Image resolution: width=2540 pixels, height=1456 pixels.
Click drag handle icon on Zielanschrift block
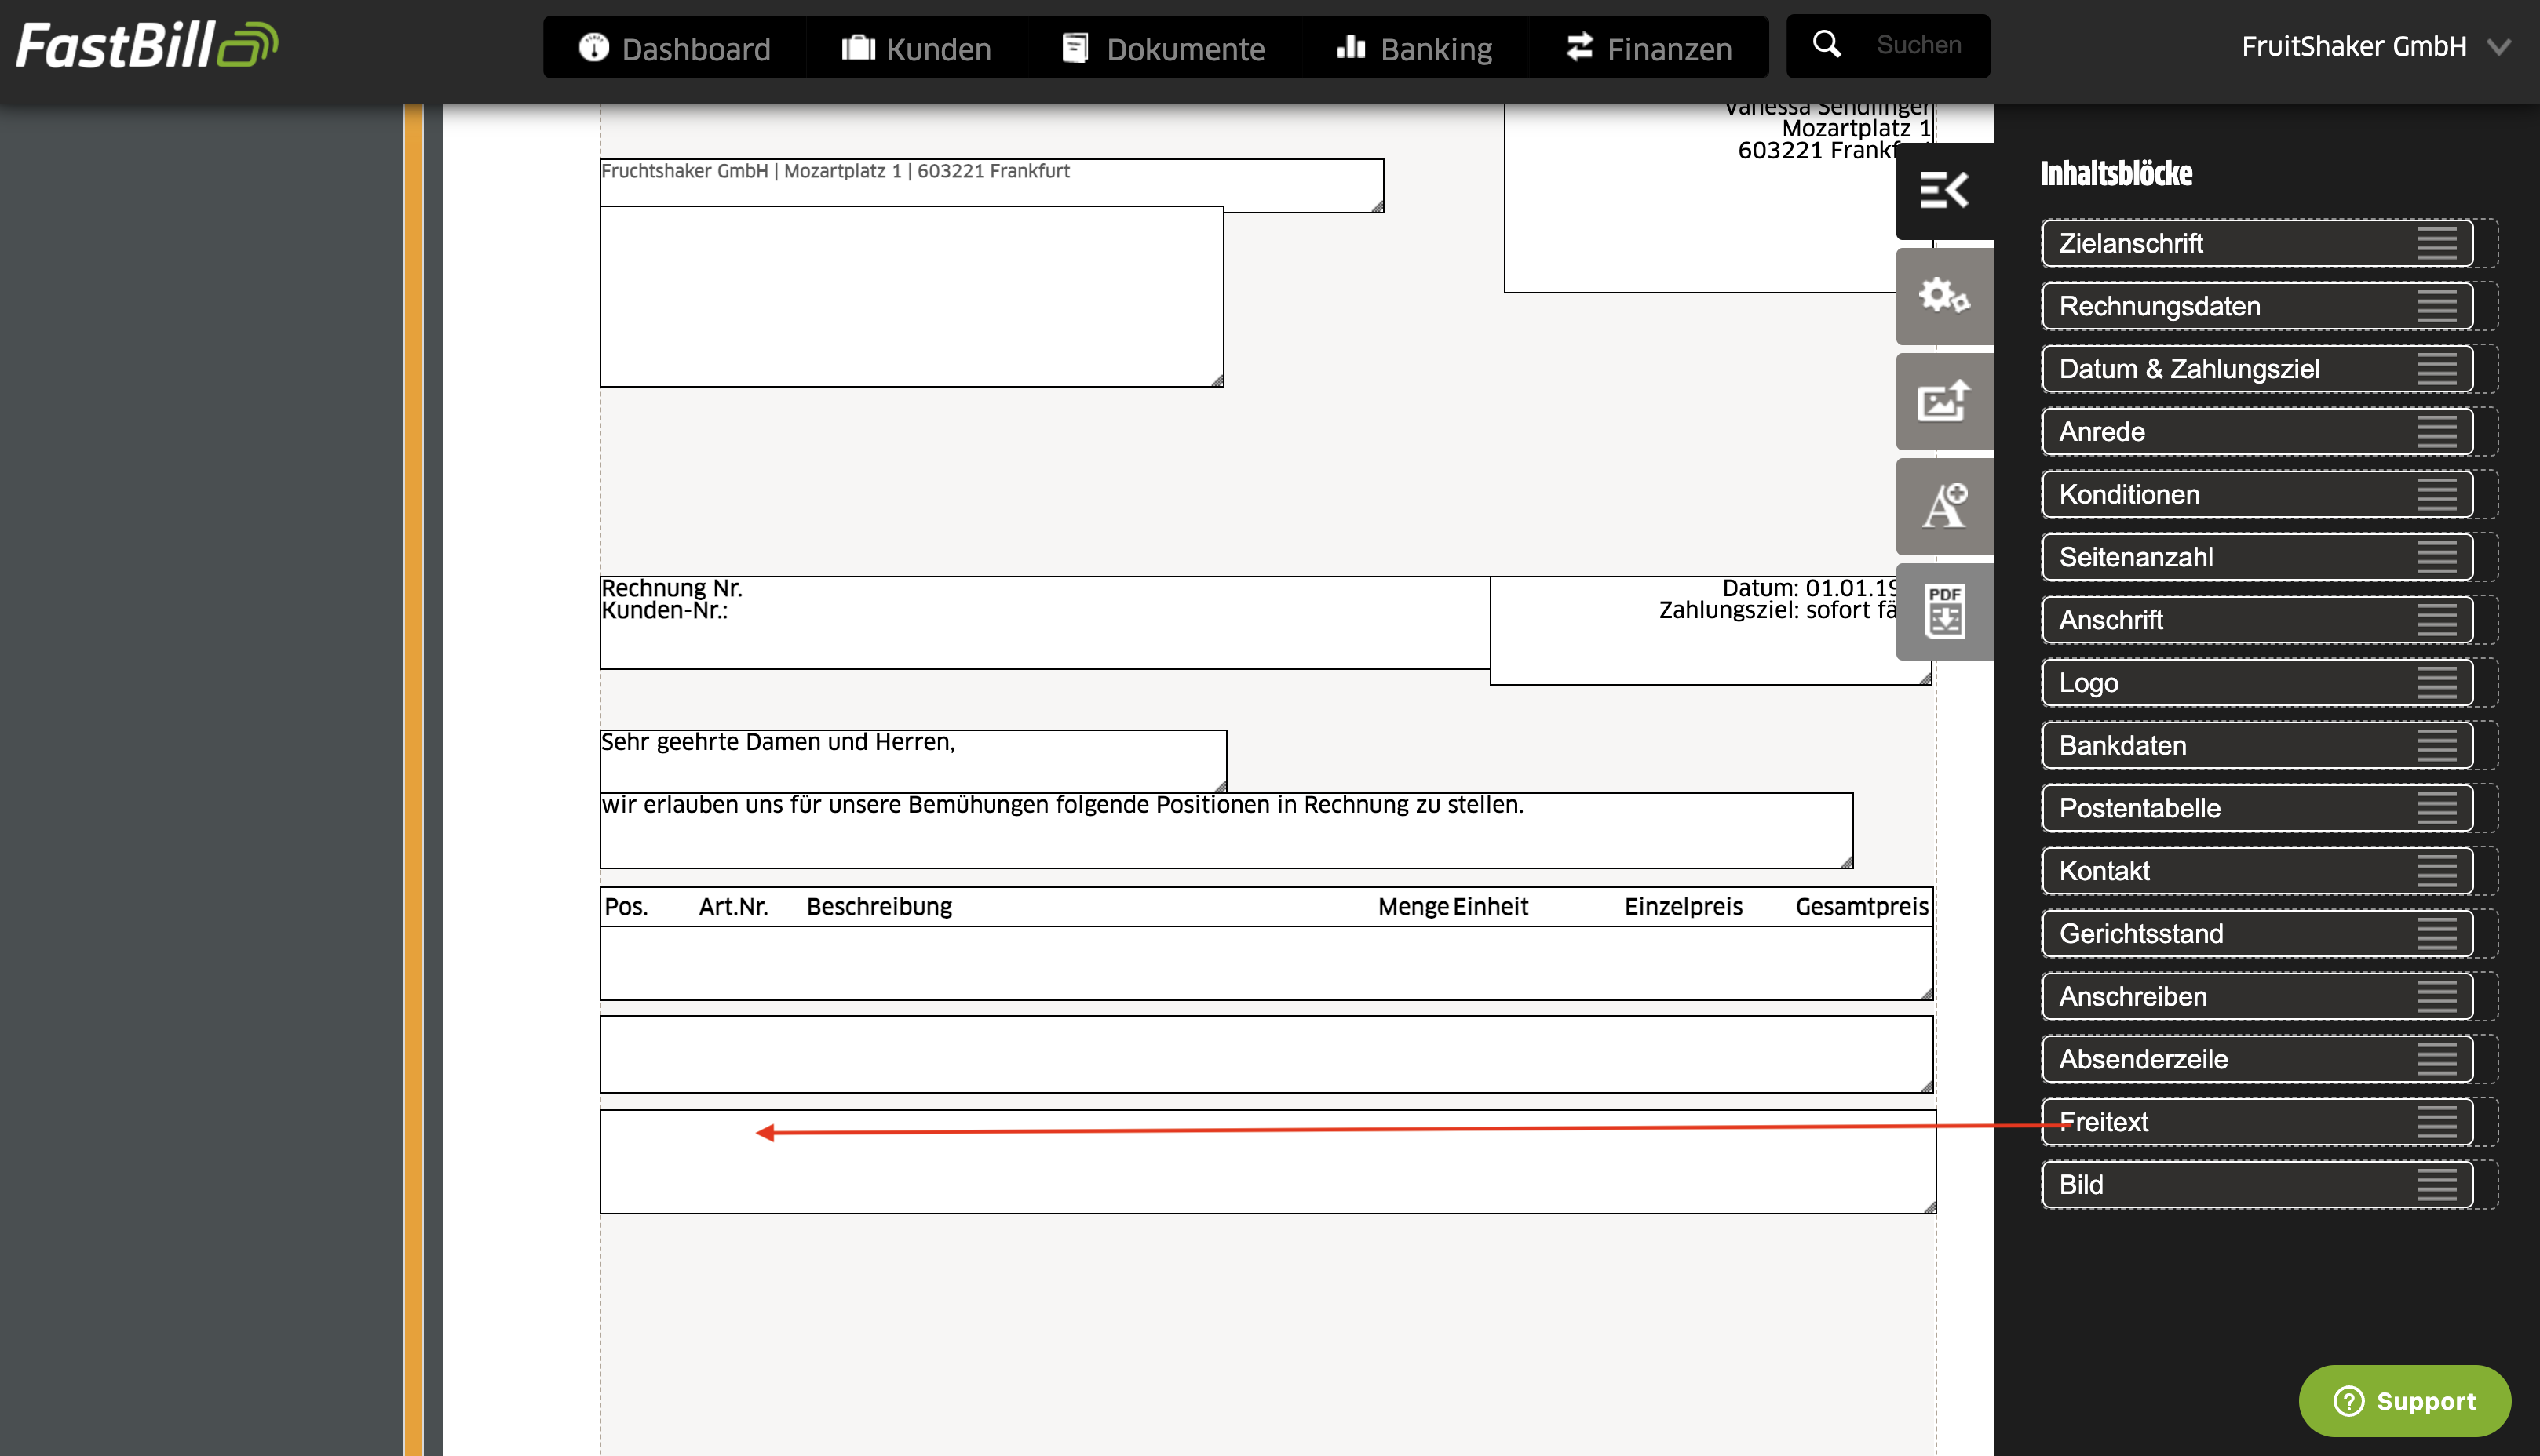(x=2437, y=243)
